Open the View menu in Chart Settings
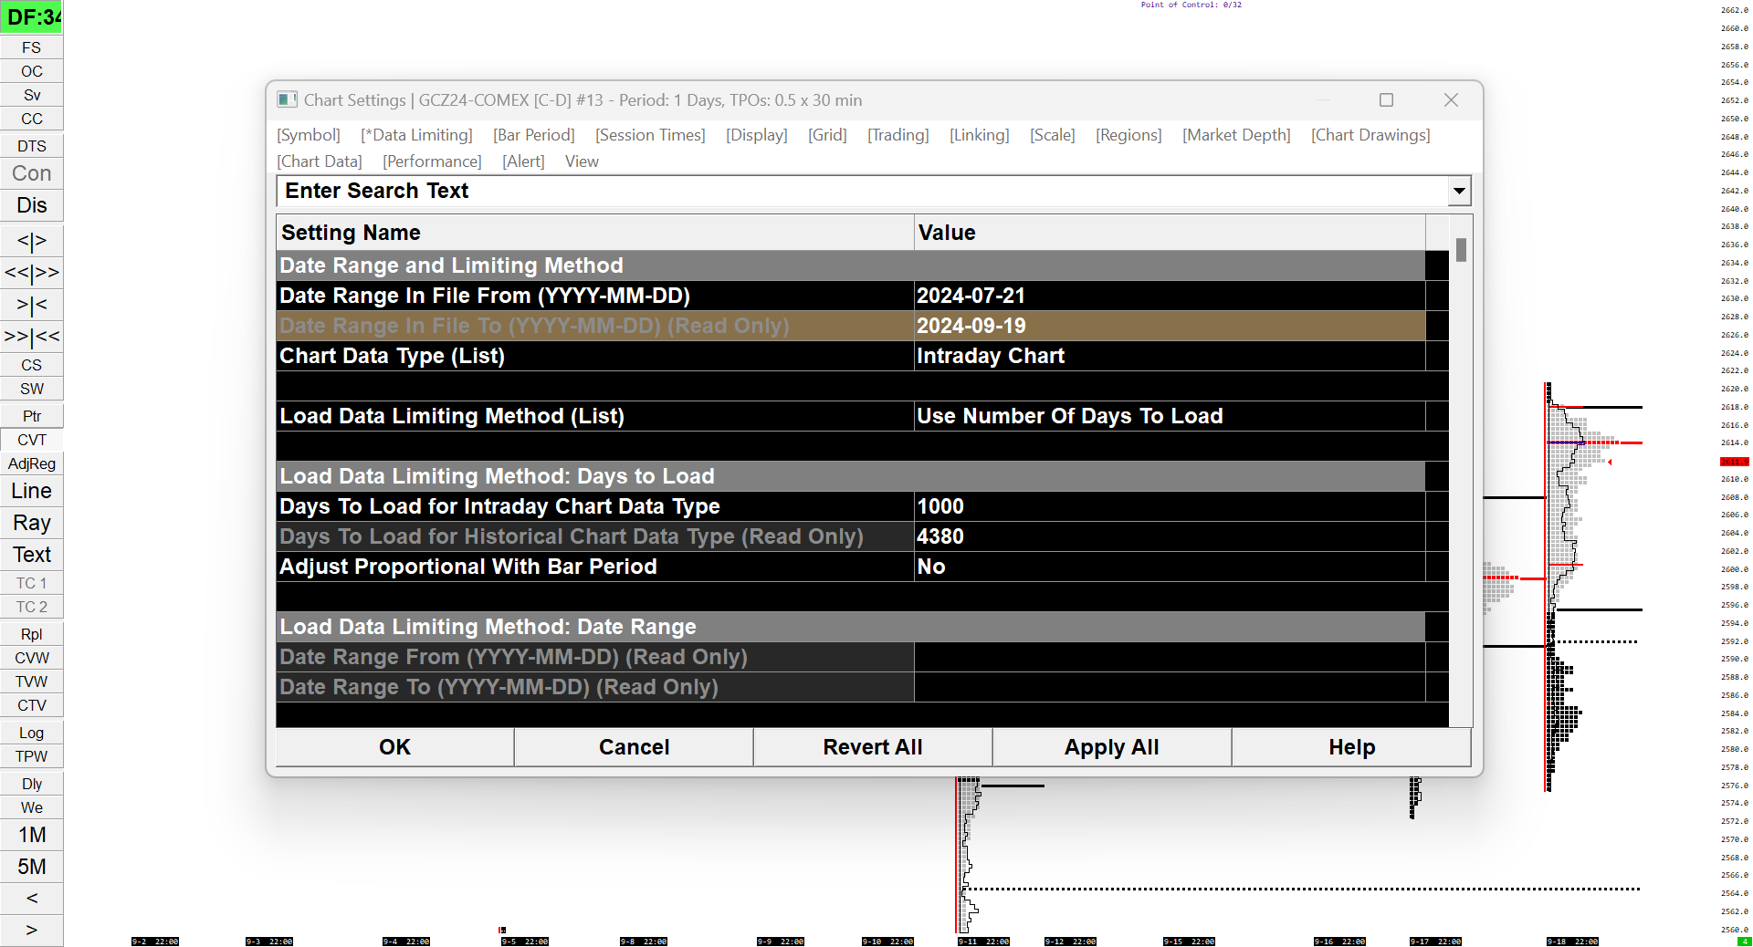The width and height of the screenshot is (1753, 947). point(582,161)
